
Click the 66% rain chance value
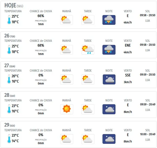coord(41,16)
